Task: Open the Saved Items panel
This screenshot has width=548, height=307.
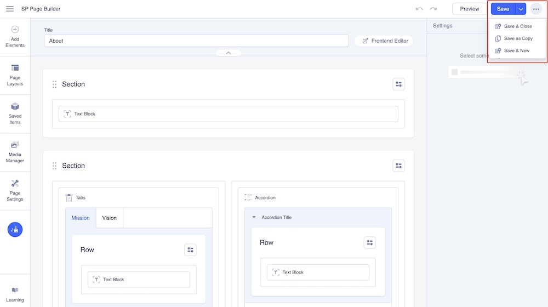Action: pos(15,106)
